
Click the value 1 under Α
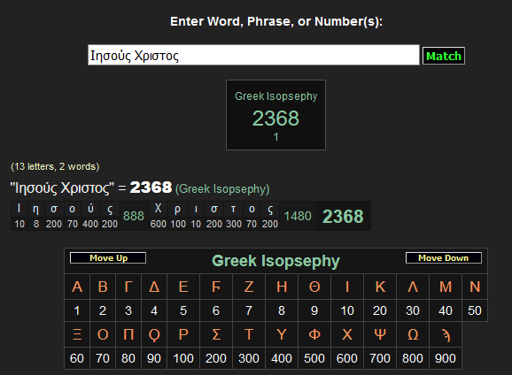pyautogui.click(x=77, y=310)
